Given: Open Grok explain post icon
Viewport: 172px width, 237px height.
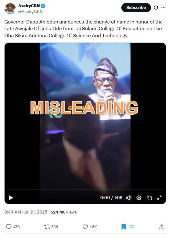Looking at the screenshot, I should pyautogui.click(x=156, y=8).
